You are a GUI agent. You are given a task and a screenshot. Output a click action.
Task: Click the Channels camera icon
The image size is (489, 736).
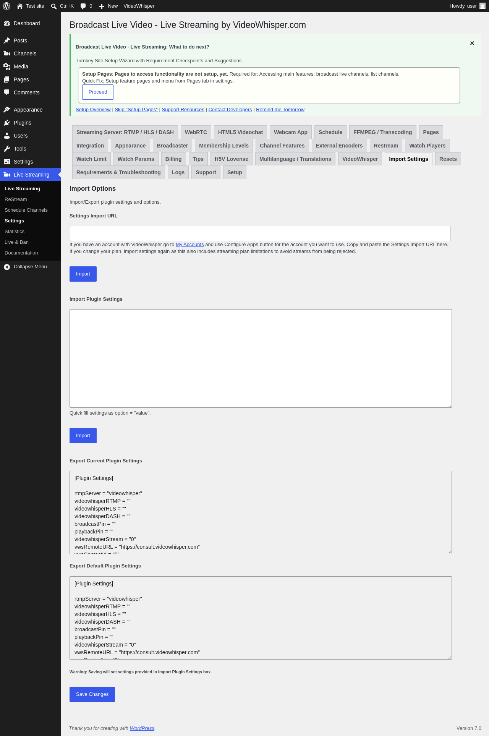(7, 53)
